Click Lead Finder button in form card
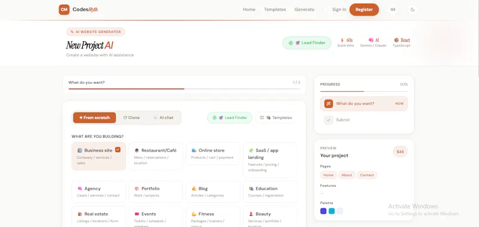This screenshot has height=227, width=479. click(x=230, y=117)
